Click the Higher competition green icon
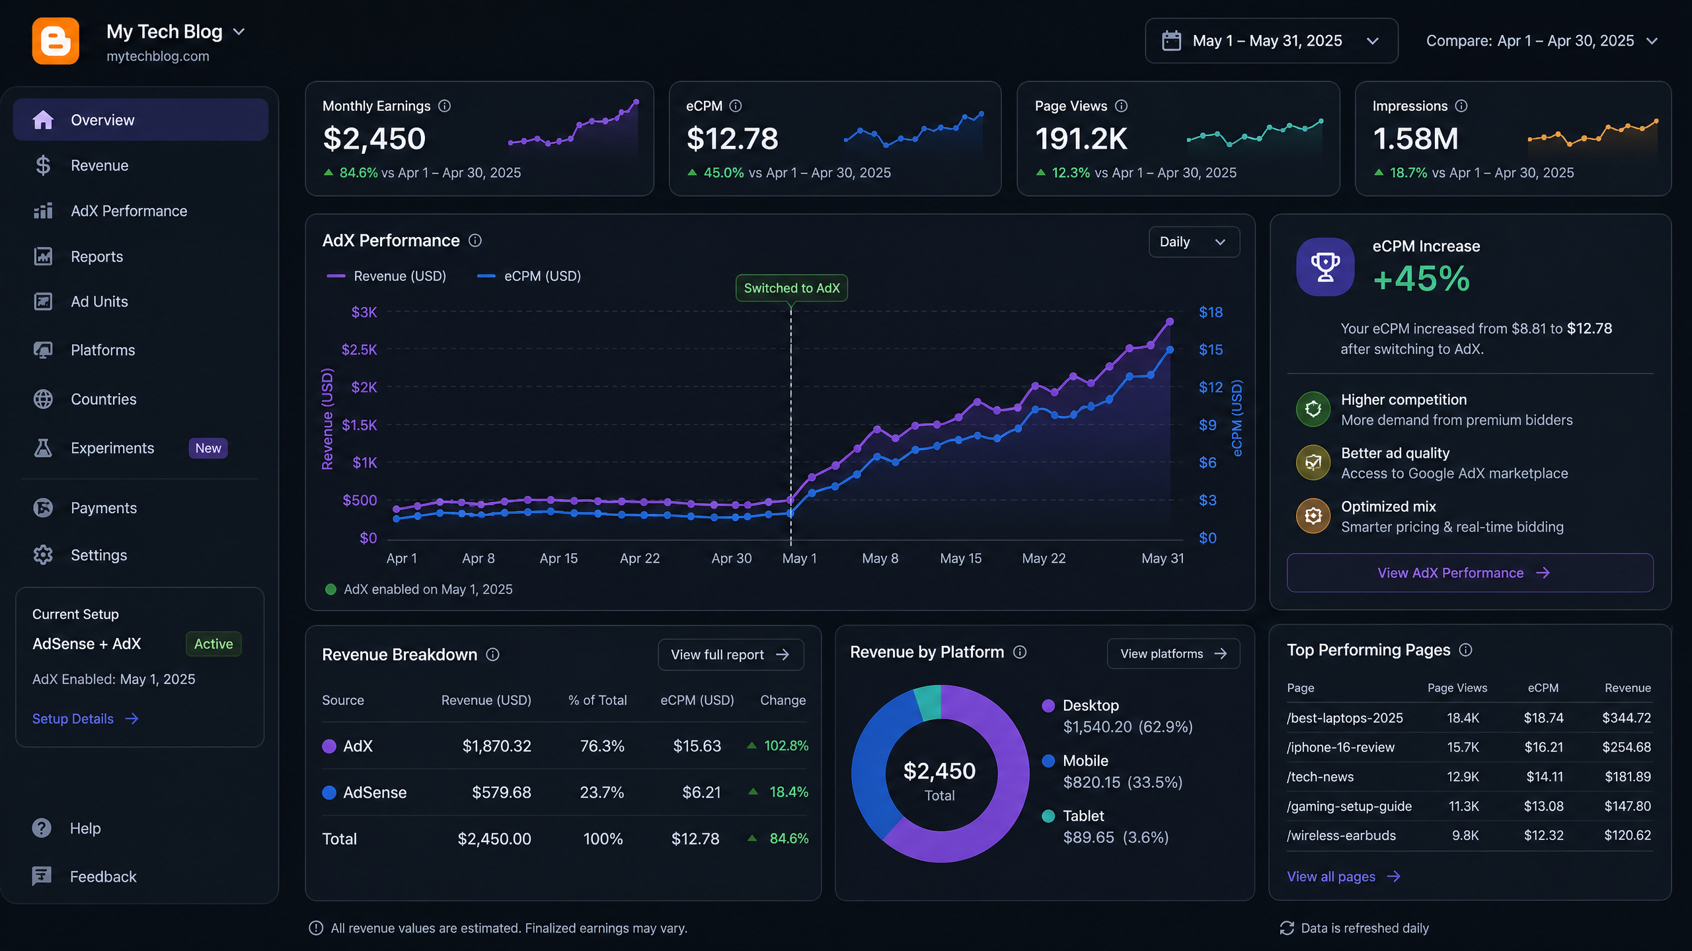Image resolution: width=1692 pixels, height=951 pixels. (x=1313, y=409)
